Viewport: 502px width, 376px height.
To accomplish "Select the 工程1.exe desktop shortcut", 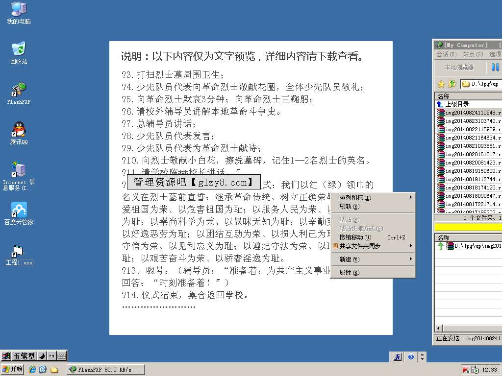I will tap(19, 255).
